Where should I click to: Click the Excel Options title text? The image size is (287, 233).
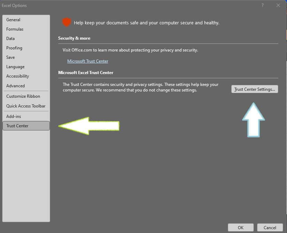[14, 6]
